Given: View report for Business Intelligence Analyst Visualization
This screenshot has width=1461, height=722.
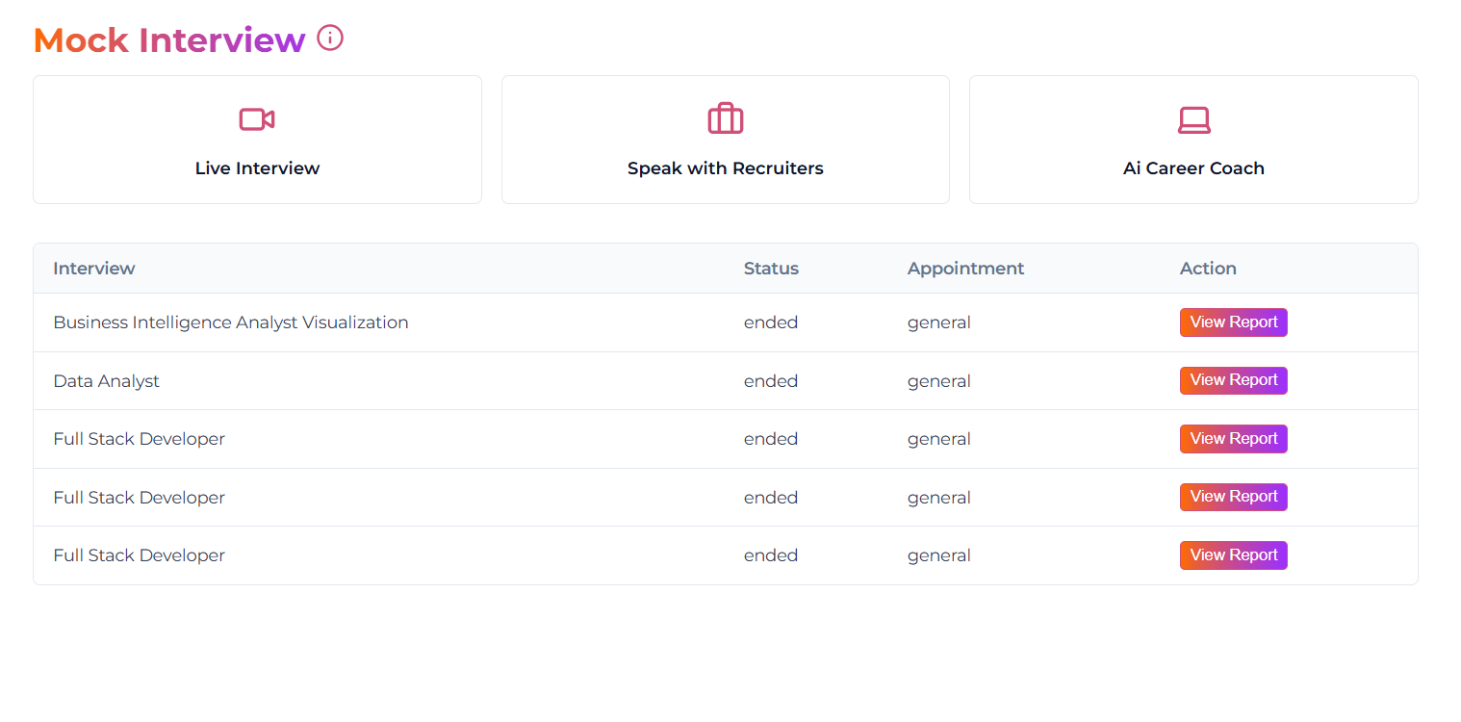Looking at the screenshot, I should point(1233,322).
